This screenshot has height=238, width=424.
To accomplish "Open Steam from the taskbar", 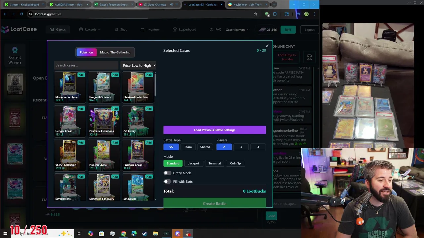I will [145, 234].
